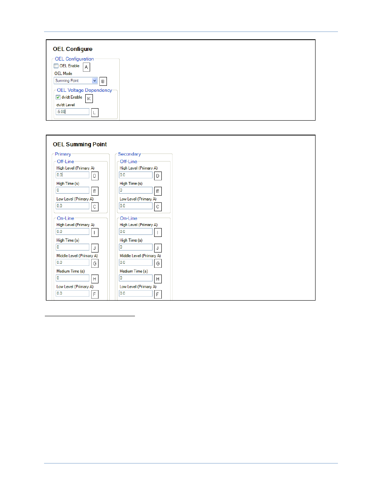The image size is (382, 495).
Task: Click Secondary On-Line Medium Time field
Action: click(136, 278)
